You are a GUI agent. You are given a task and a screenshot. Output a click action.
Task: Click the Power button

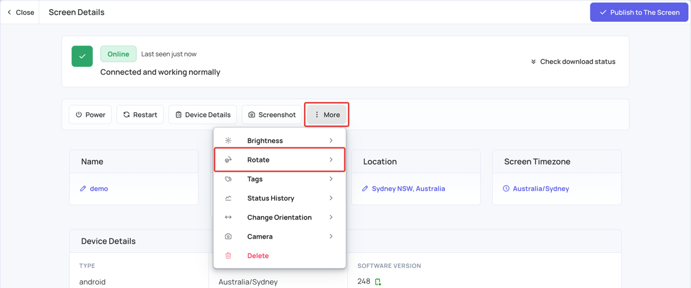pos(90,115)
